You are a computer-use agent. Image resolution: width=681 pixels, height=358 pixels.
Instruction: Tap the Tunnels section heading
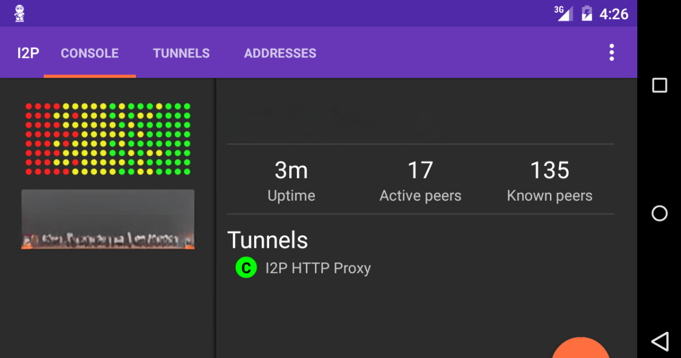coord(267,240)
